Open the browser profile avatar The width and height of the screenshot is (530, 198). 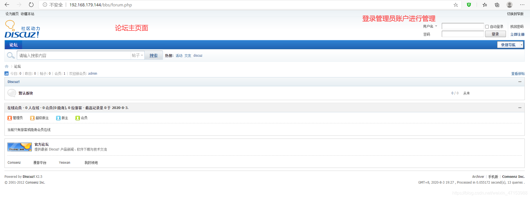click(x=510, y=5)
